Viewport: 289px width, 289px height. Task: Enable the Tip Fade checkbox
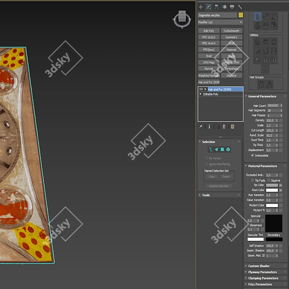(x=252, y=180)
